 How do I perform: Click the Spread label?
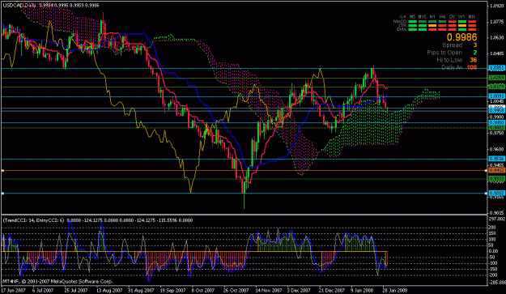(x=453, y=45)
